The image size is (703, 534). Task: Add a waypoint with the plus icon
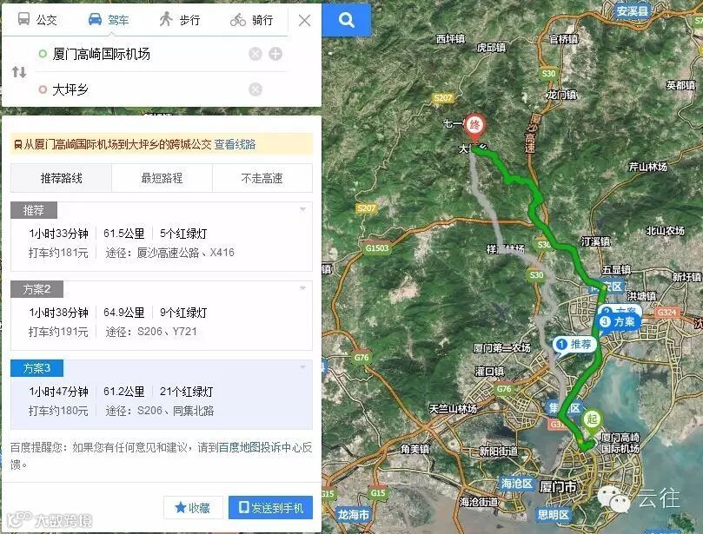click(x=275, y=54)
